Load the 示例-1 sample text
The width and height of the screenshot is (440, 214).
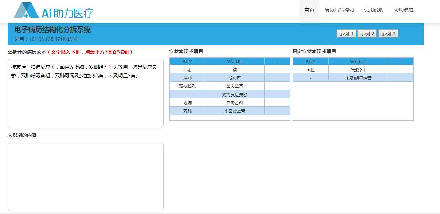click(x=346, y=34)
